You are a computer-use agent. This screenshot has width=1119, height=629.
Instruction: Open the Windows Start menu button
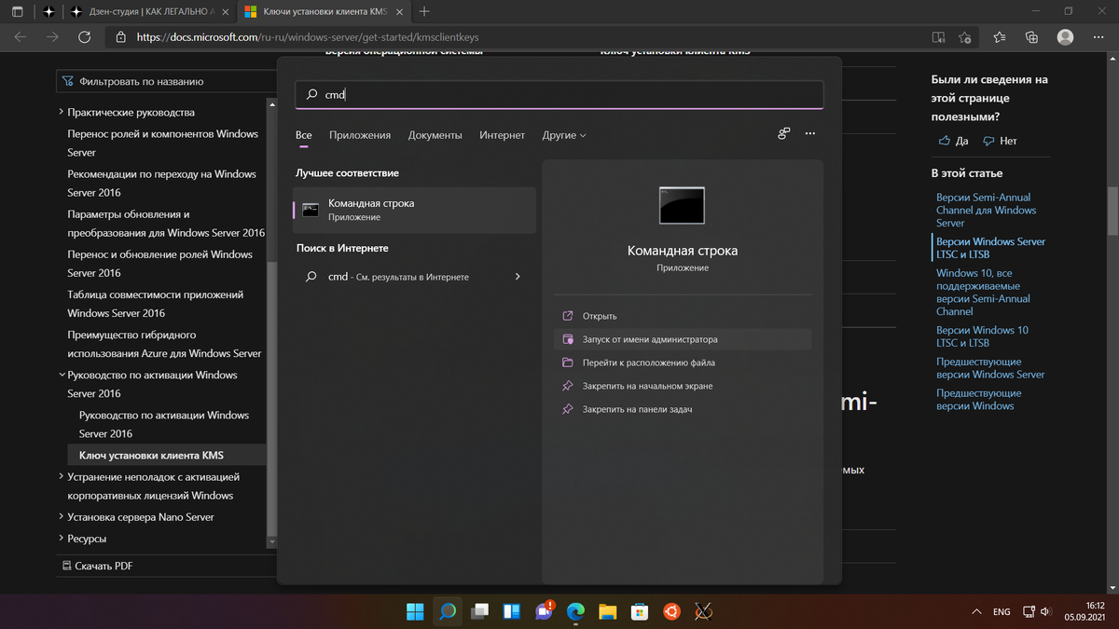click(415, 611)
